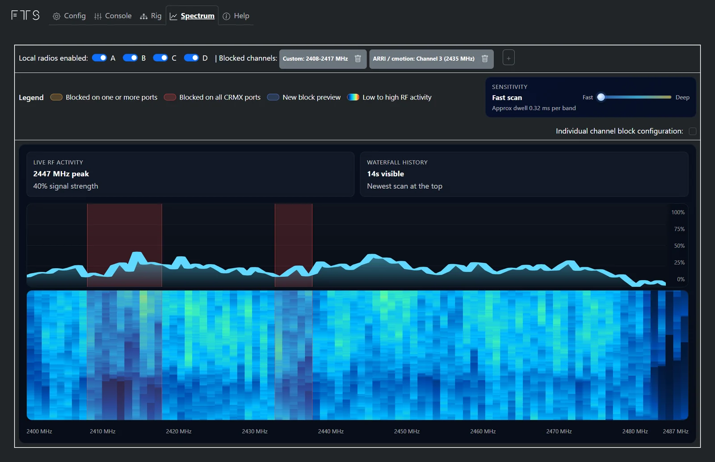Image resolution: width=715 pixels, height=462 pixels.
Task: Click the New block preview legend swatch
Action: (x=273, y=97)
